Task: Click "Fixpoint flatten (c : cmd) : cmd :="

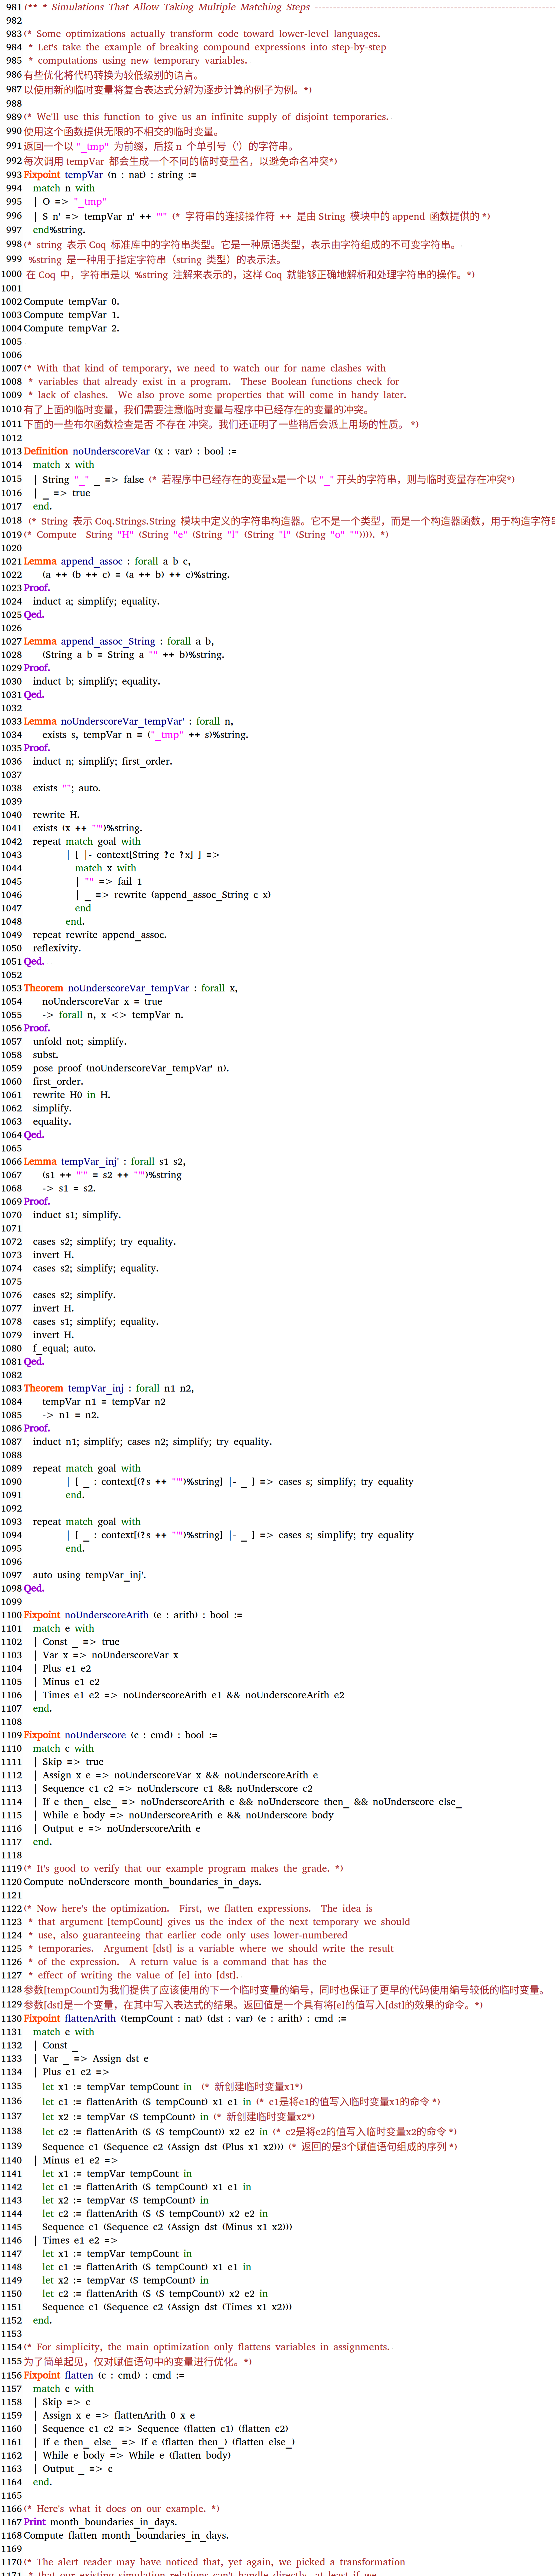Action: [104, 2375]
